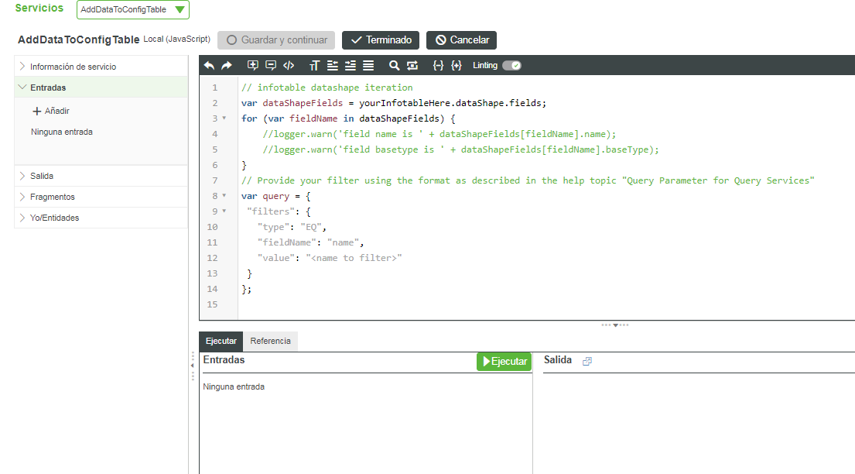Open the code search magnifier

(394, 66)
